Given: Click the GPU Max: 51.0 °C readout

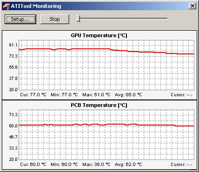Looking at the screenshot, I should [x=96, y=94].
